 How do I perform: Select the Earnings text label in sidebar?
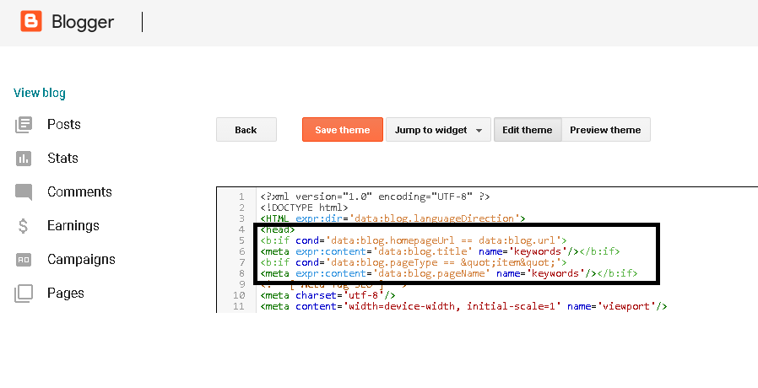pos(73,226)
